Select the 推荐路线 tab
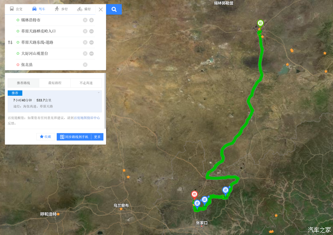333x235 pixels. pos(23,83)
